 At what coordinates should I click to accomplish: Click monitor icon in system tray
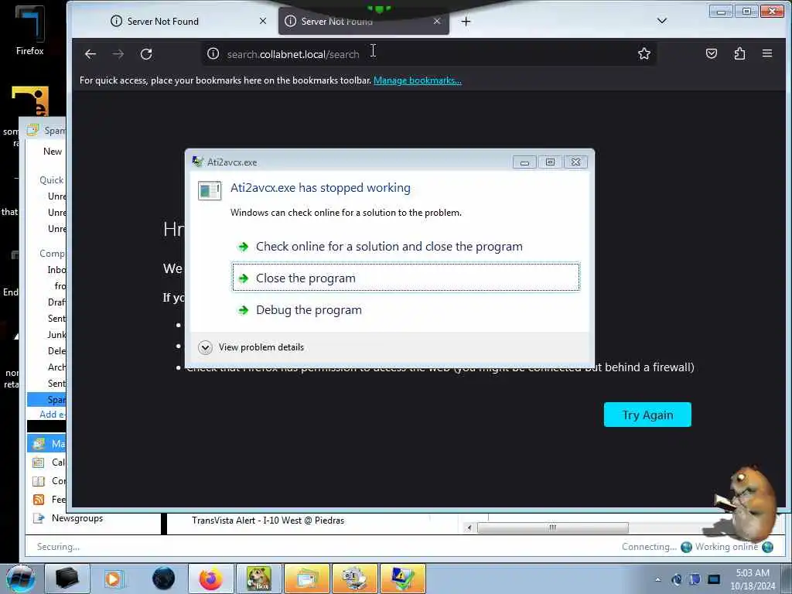pos(714,579)
